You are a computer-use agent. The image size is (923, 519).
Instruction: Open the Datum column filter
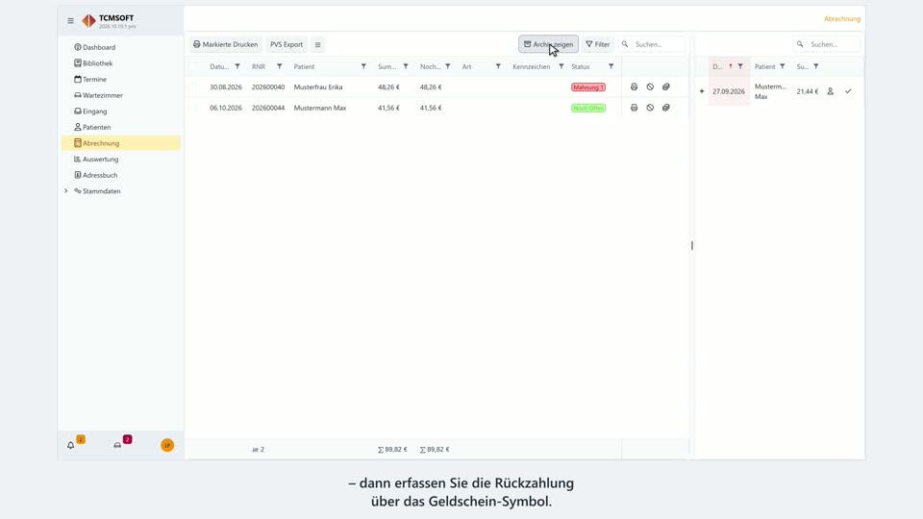(x=237, y=66)
